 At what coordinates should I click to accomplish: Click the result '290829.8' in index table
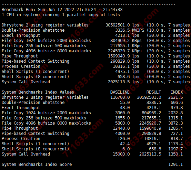click(151, 134)
